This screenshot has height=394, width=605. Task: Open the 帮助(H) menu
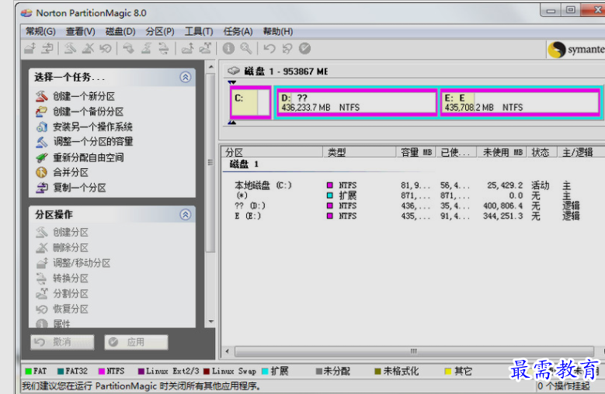click(x=278, y=32)
